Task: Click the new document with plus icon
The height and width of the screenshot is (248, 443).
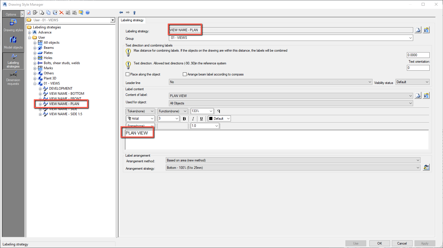Action: pyautogui.click(x=42, y=12)
